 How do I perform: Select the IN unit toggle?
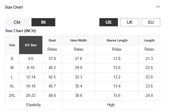tap(43, 22)
